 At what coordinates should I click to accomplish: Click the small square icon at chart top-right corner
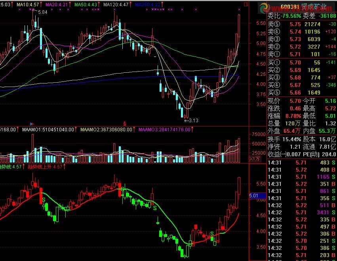click(x=246, y=4)
